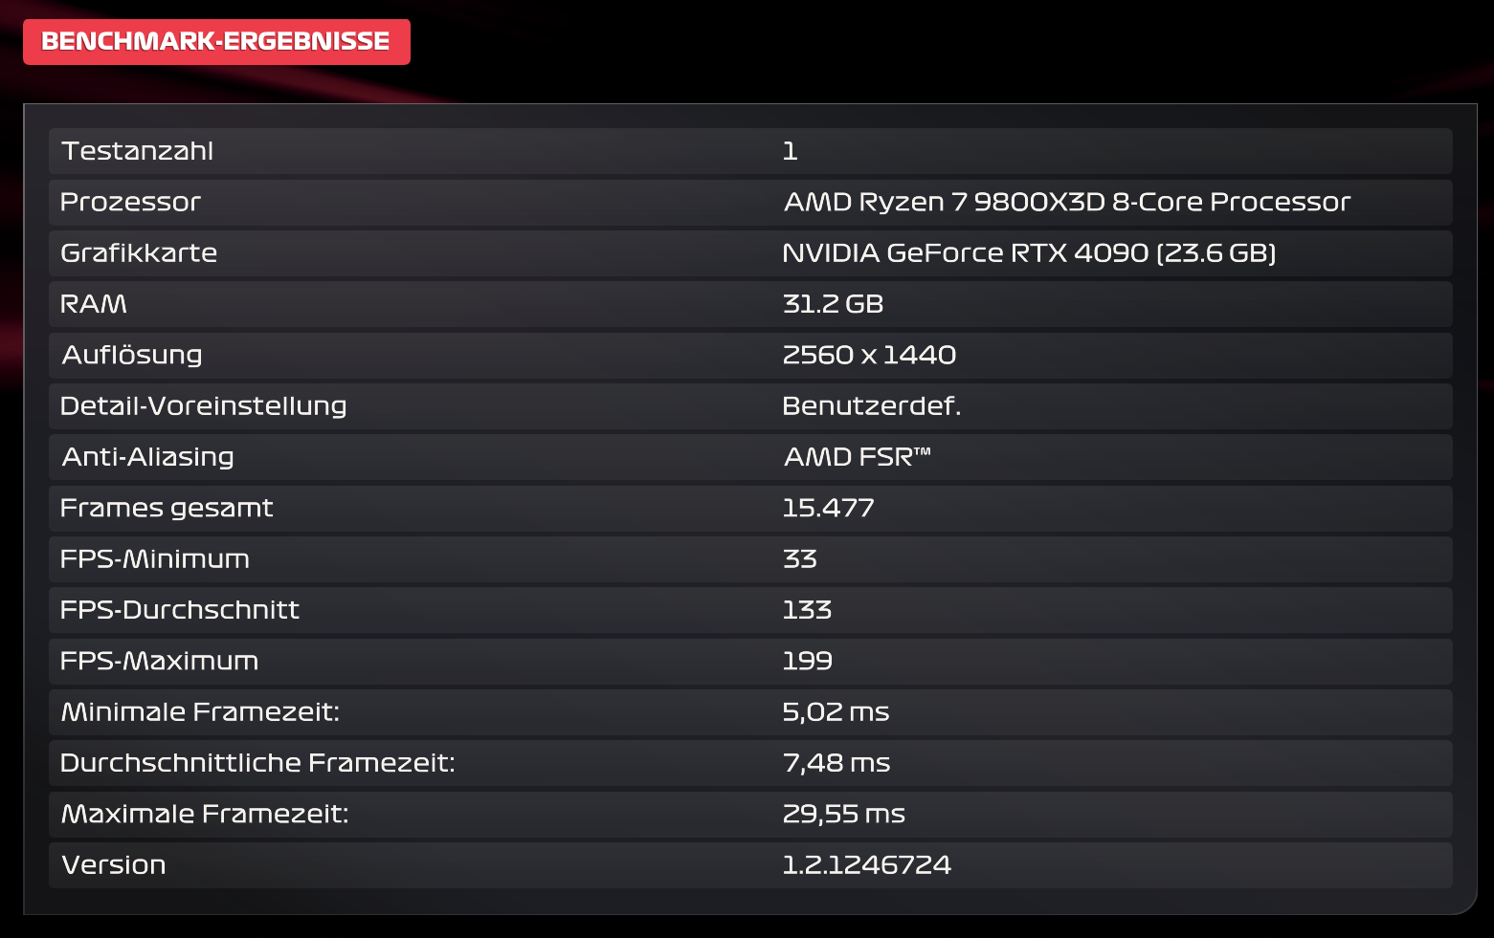Image resolution: width=1494 pixels, height=938 pixels.
Task: Click the AMD FSR anti-aliasing value
Action: click(857, 457)
